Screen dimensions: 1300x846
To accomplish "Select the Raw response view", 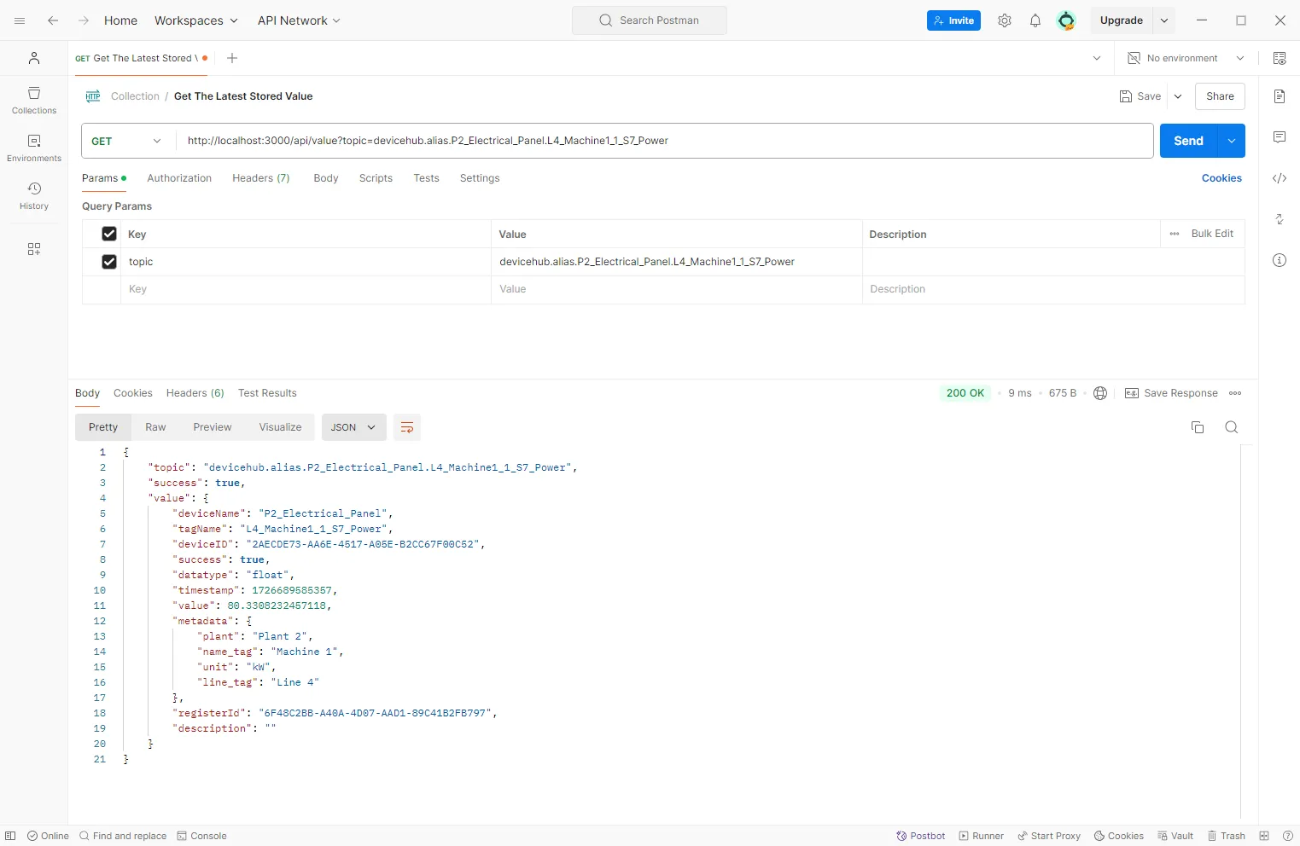I will 155,427.
